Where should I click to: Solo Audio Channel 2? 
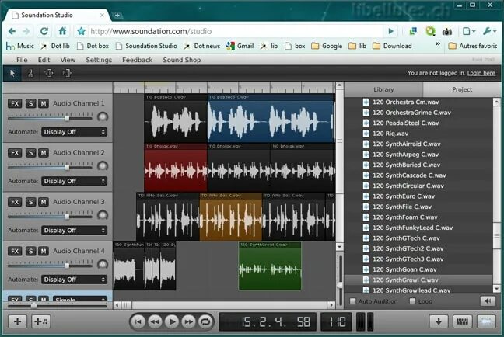(x=30, y=153)
